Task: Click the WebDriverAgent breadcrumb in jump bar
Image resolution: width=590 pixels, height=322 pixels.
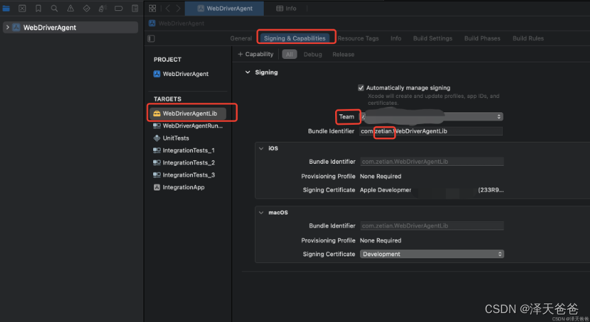Action: [181, 23]
